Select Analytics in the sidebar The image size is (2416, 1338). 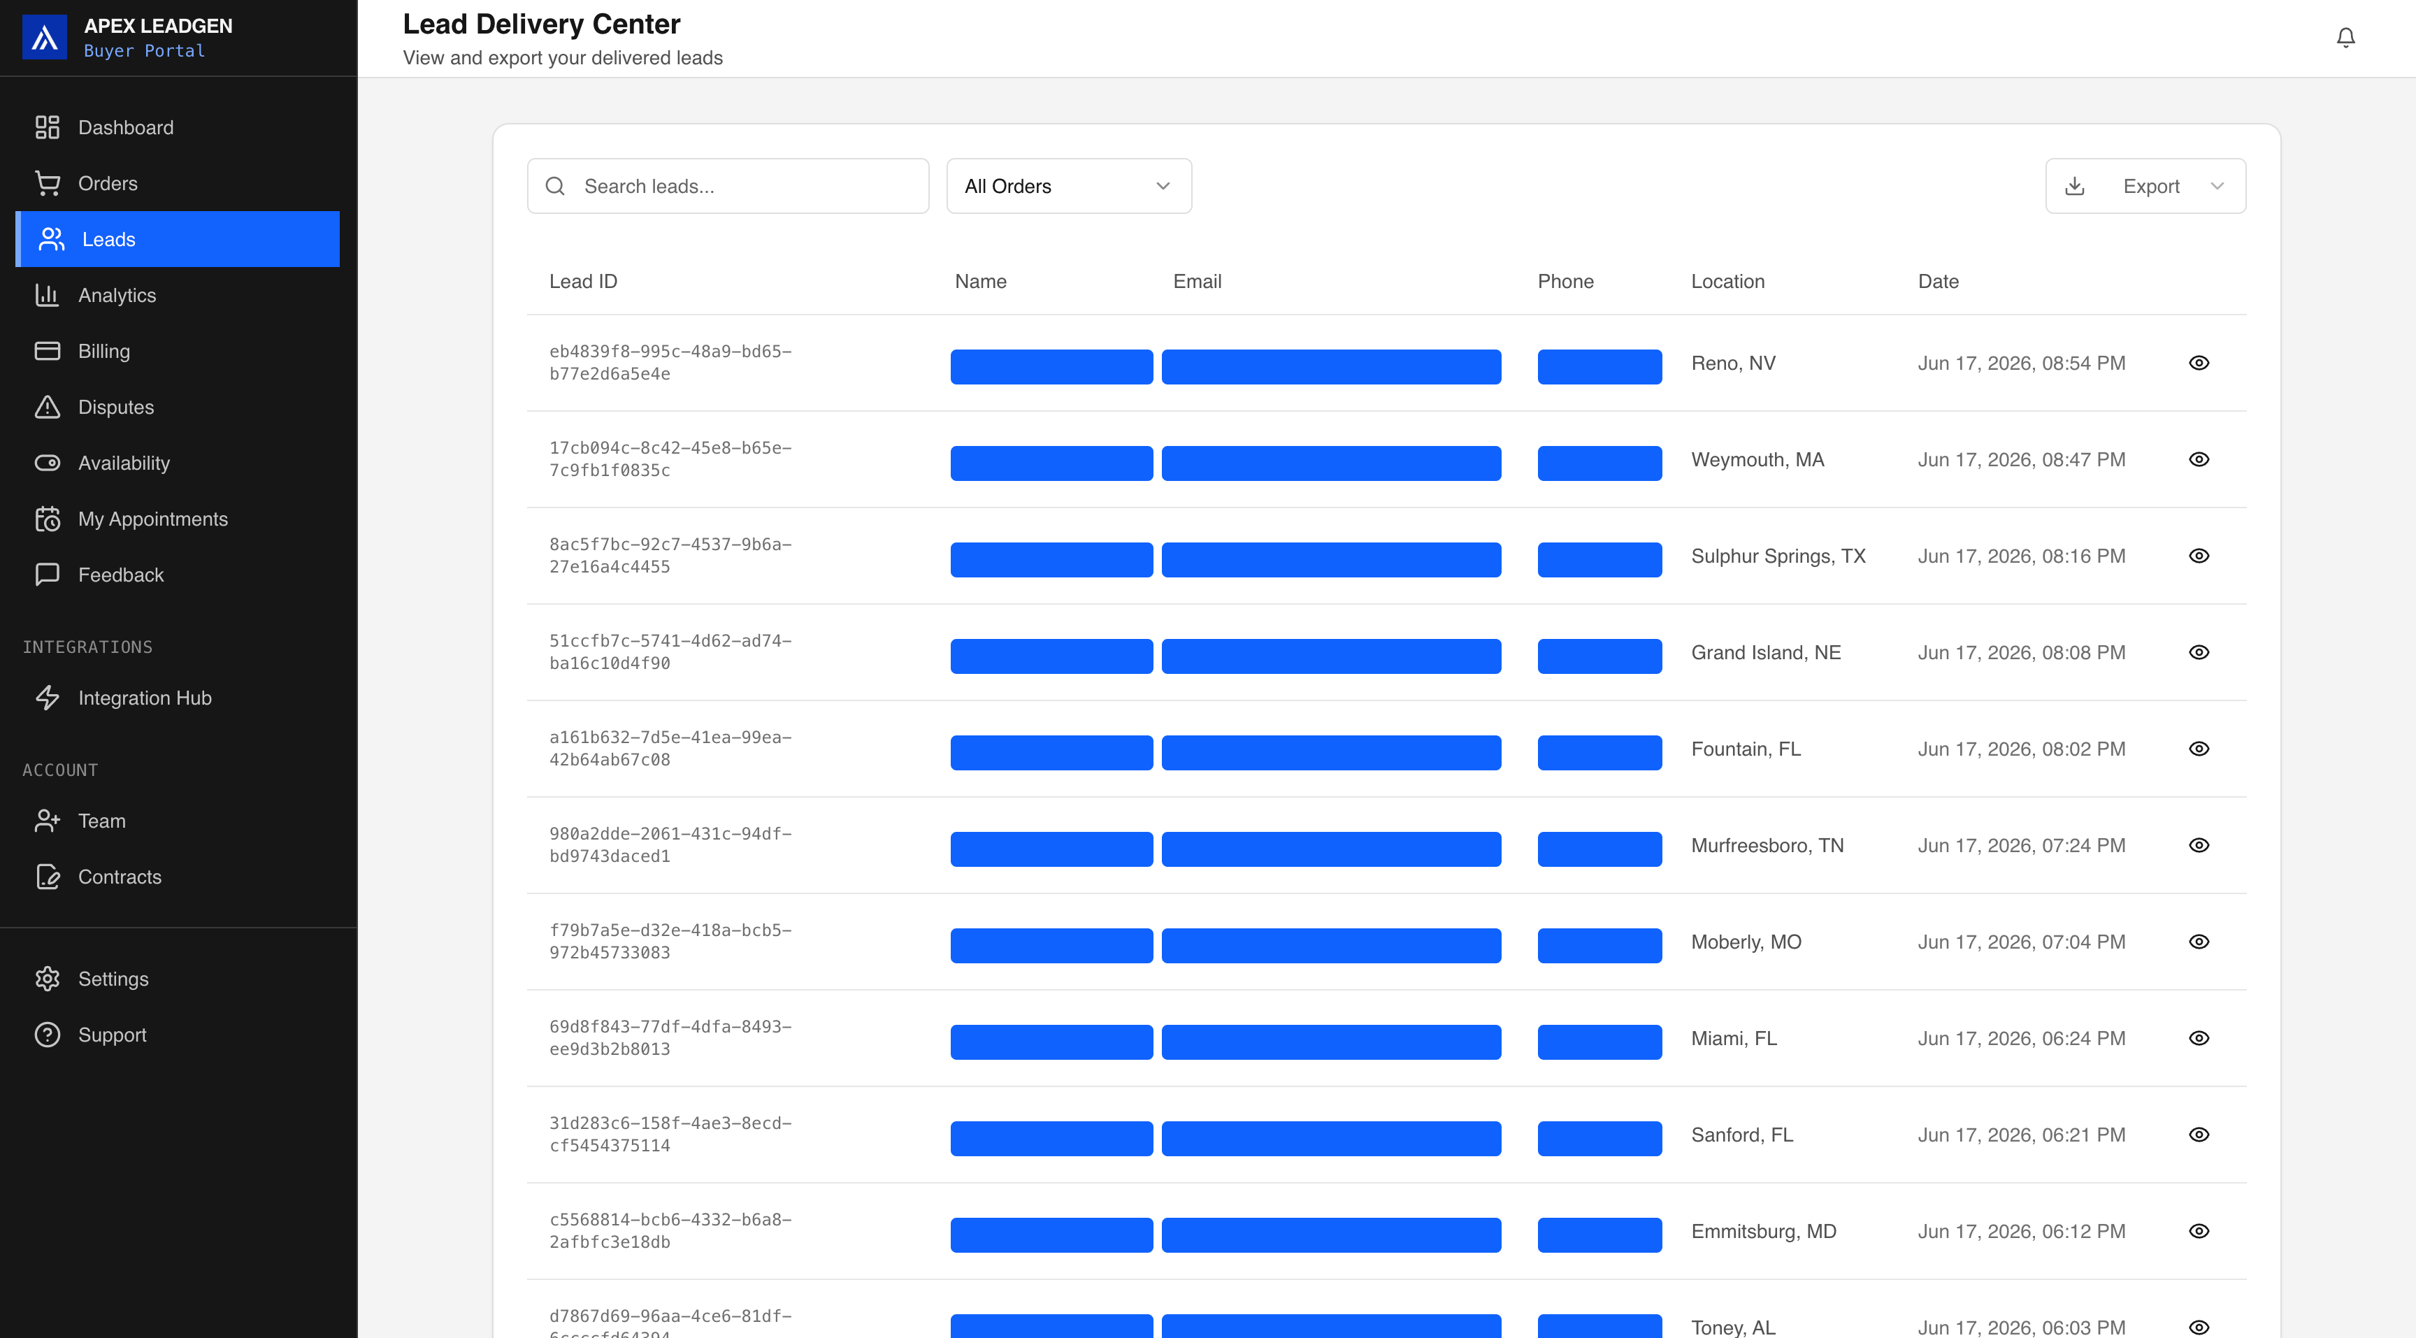pos(178,296)
